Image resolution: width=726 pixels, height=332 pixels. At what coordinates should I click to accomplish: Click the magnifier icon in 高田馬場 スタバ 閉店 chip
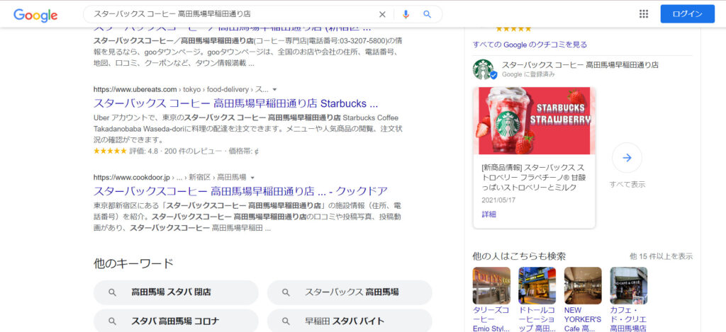[x=112, y=292]
